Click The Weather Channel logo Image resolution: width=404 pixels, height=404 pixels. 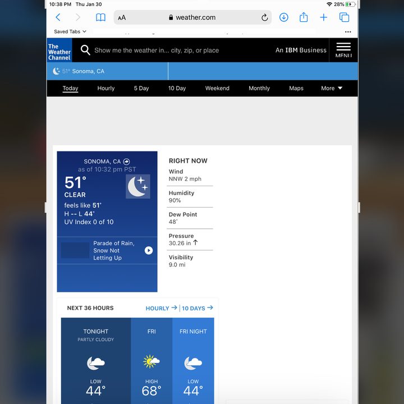pyautogui.click(x=59, y=50)
